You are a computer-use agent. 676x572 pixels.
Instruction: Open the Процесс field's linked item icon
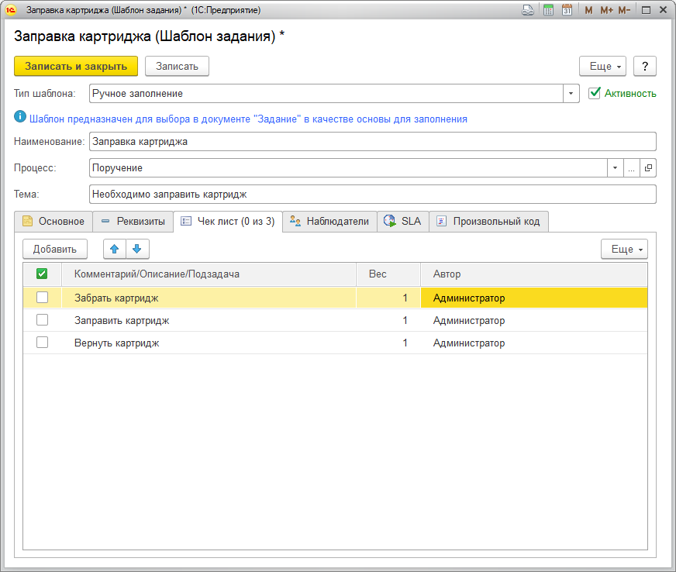click(x=648, y=168)
